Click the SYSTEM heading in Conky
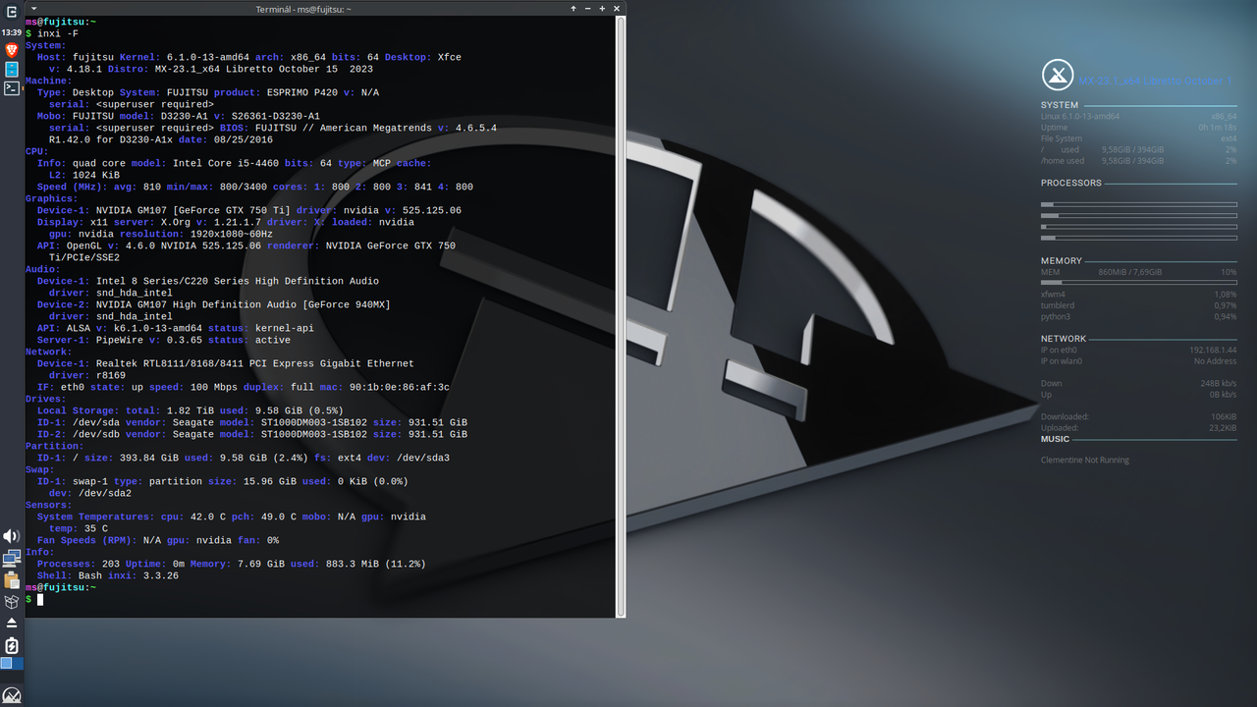The image size is (1257, 707). click(1060, 105)
